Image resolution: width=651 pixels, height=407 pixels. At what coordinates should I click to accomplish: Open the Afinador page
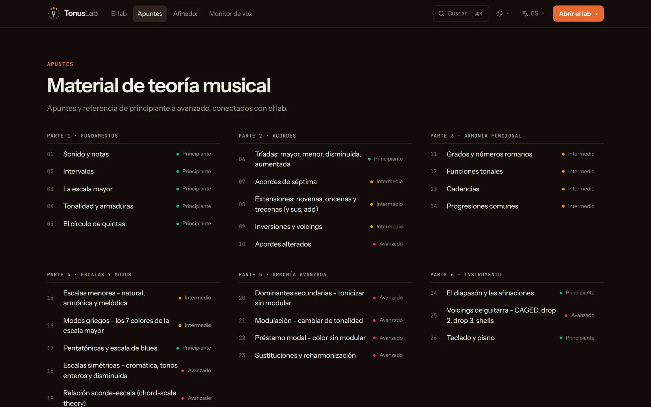pos(186,14)
